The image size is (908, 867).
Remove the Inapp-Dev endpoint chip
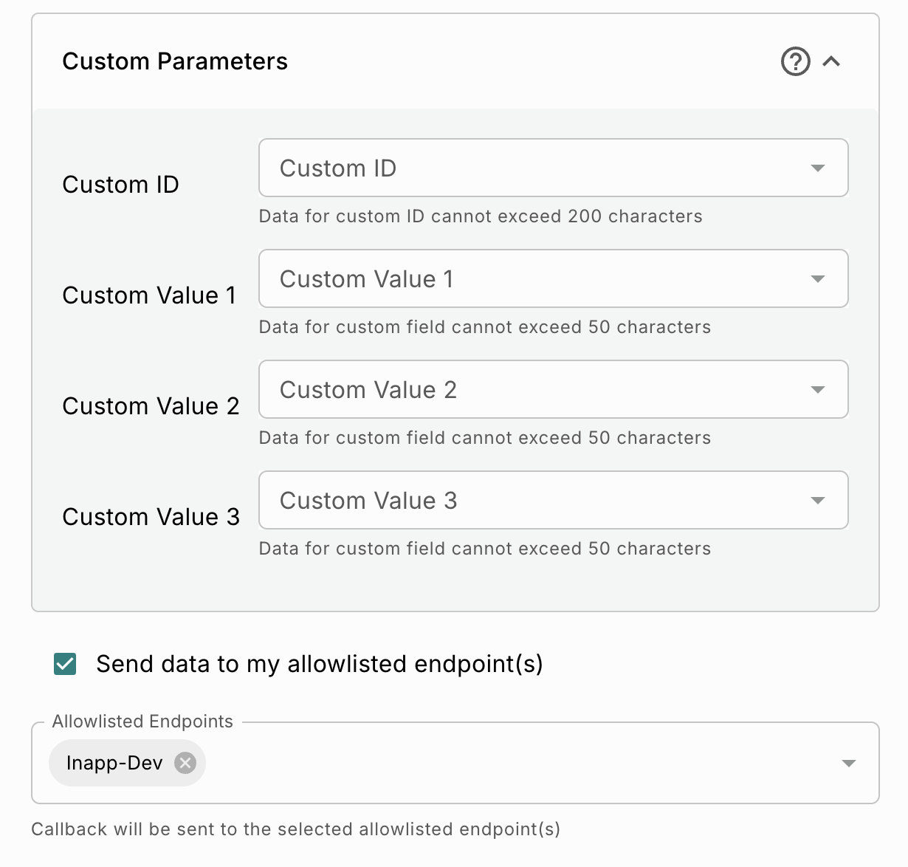185,763
